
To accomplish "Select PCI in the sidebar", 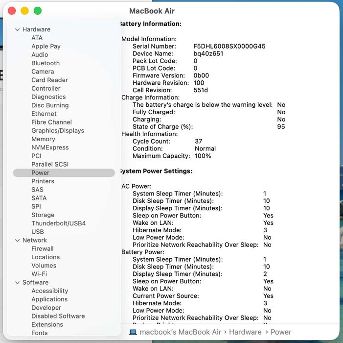I will pos(36,156).
